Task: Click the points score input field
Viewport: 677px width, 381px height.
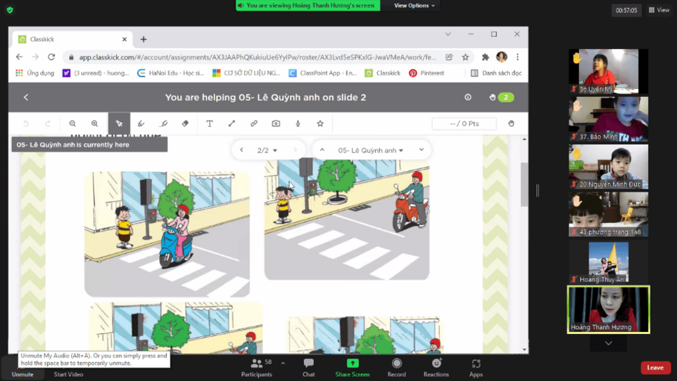Action: click(464, 123)
